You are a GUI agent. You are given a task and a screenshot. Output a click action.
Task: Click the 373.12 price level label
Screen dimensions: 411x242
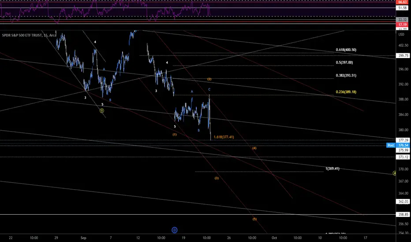[x=403, y=157]
